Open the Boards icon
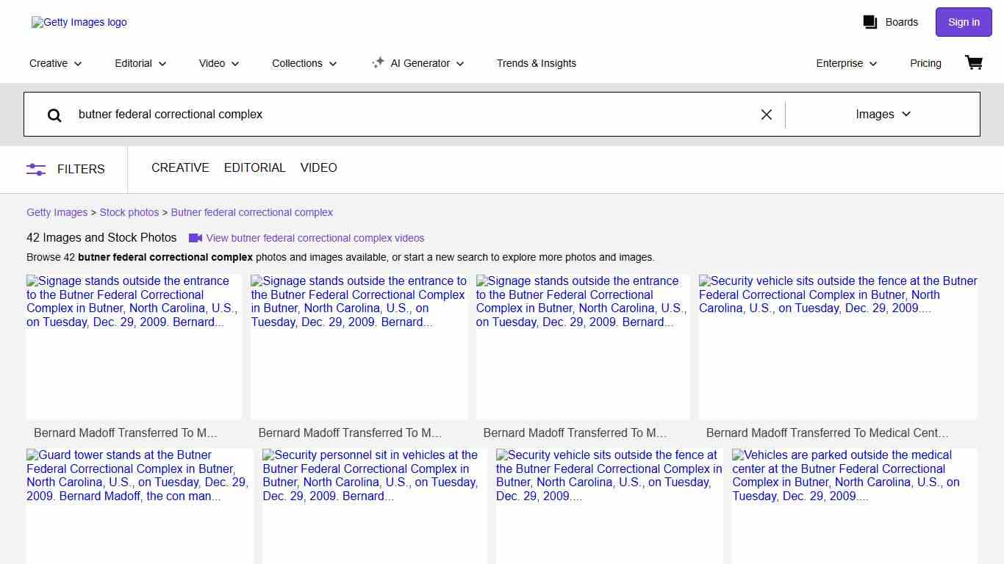The height and width of the screenshot is (564, 1004). 870,22
